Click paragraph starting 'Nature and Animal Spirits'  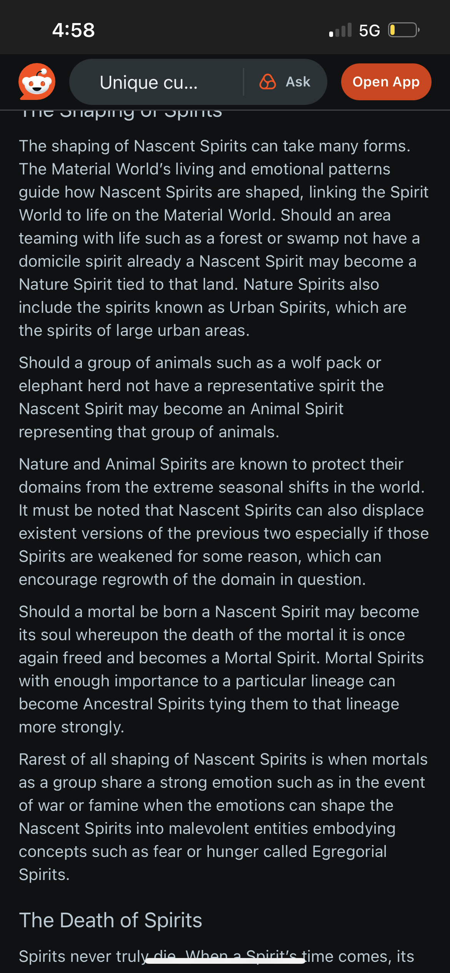223,521
